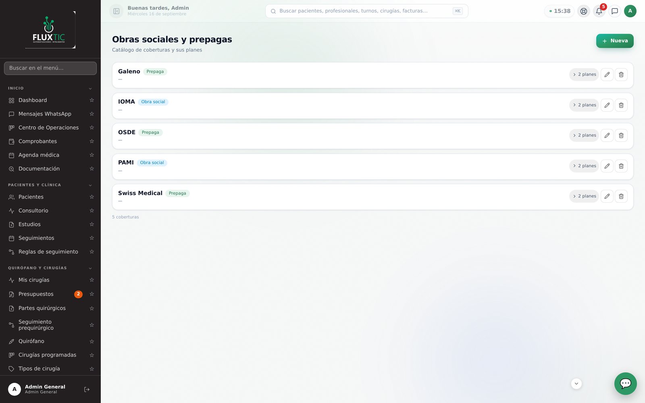The height and width of the screenshot is (403, 645).
Task: Click the 15:38 clock indicator
Action: 560,11
